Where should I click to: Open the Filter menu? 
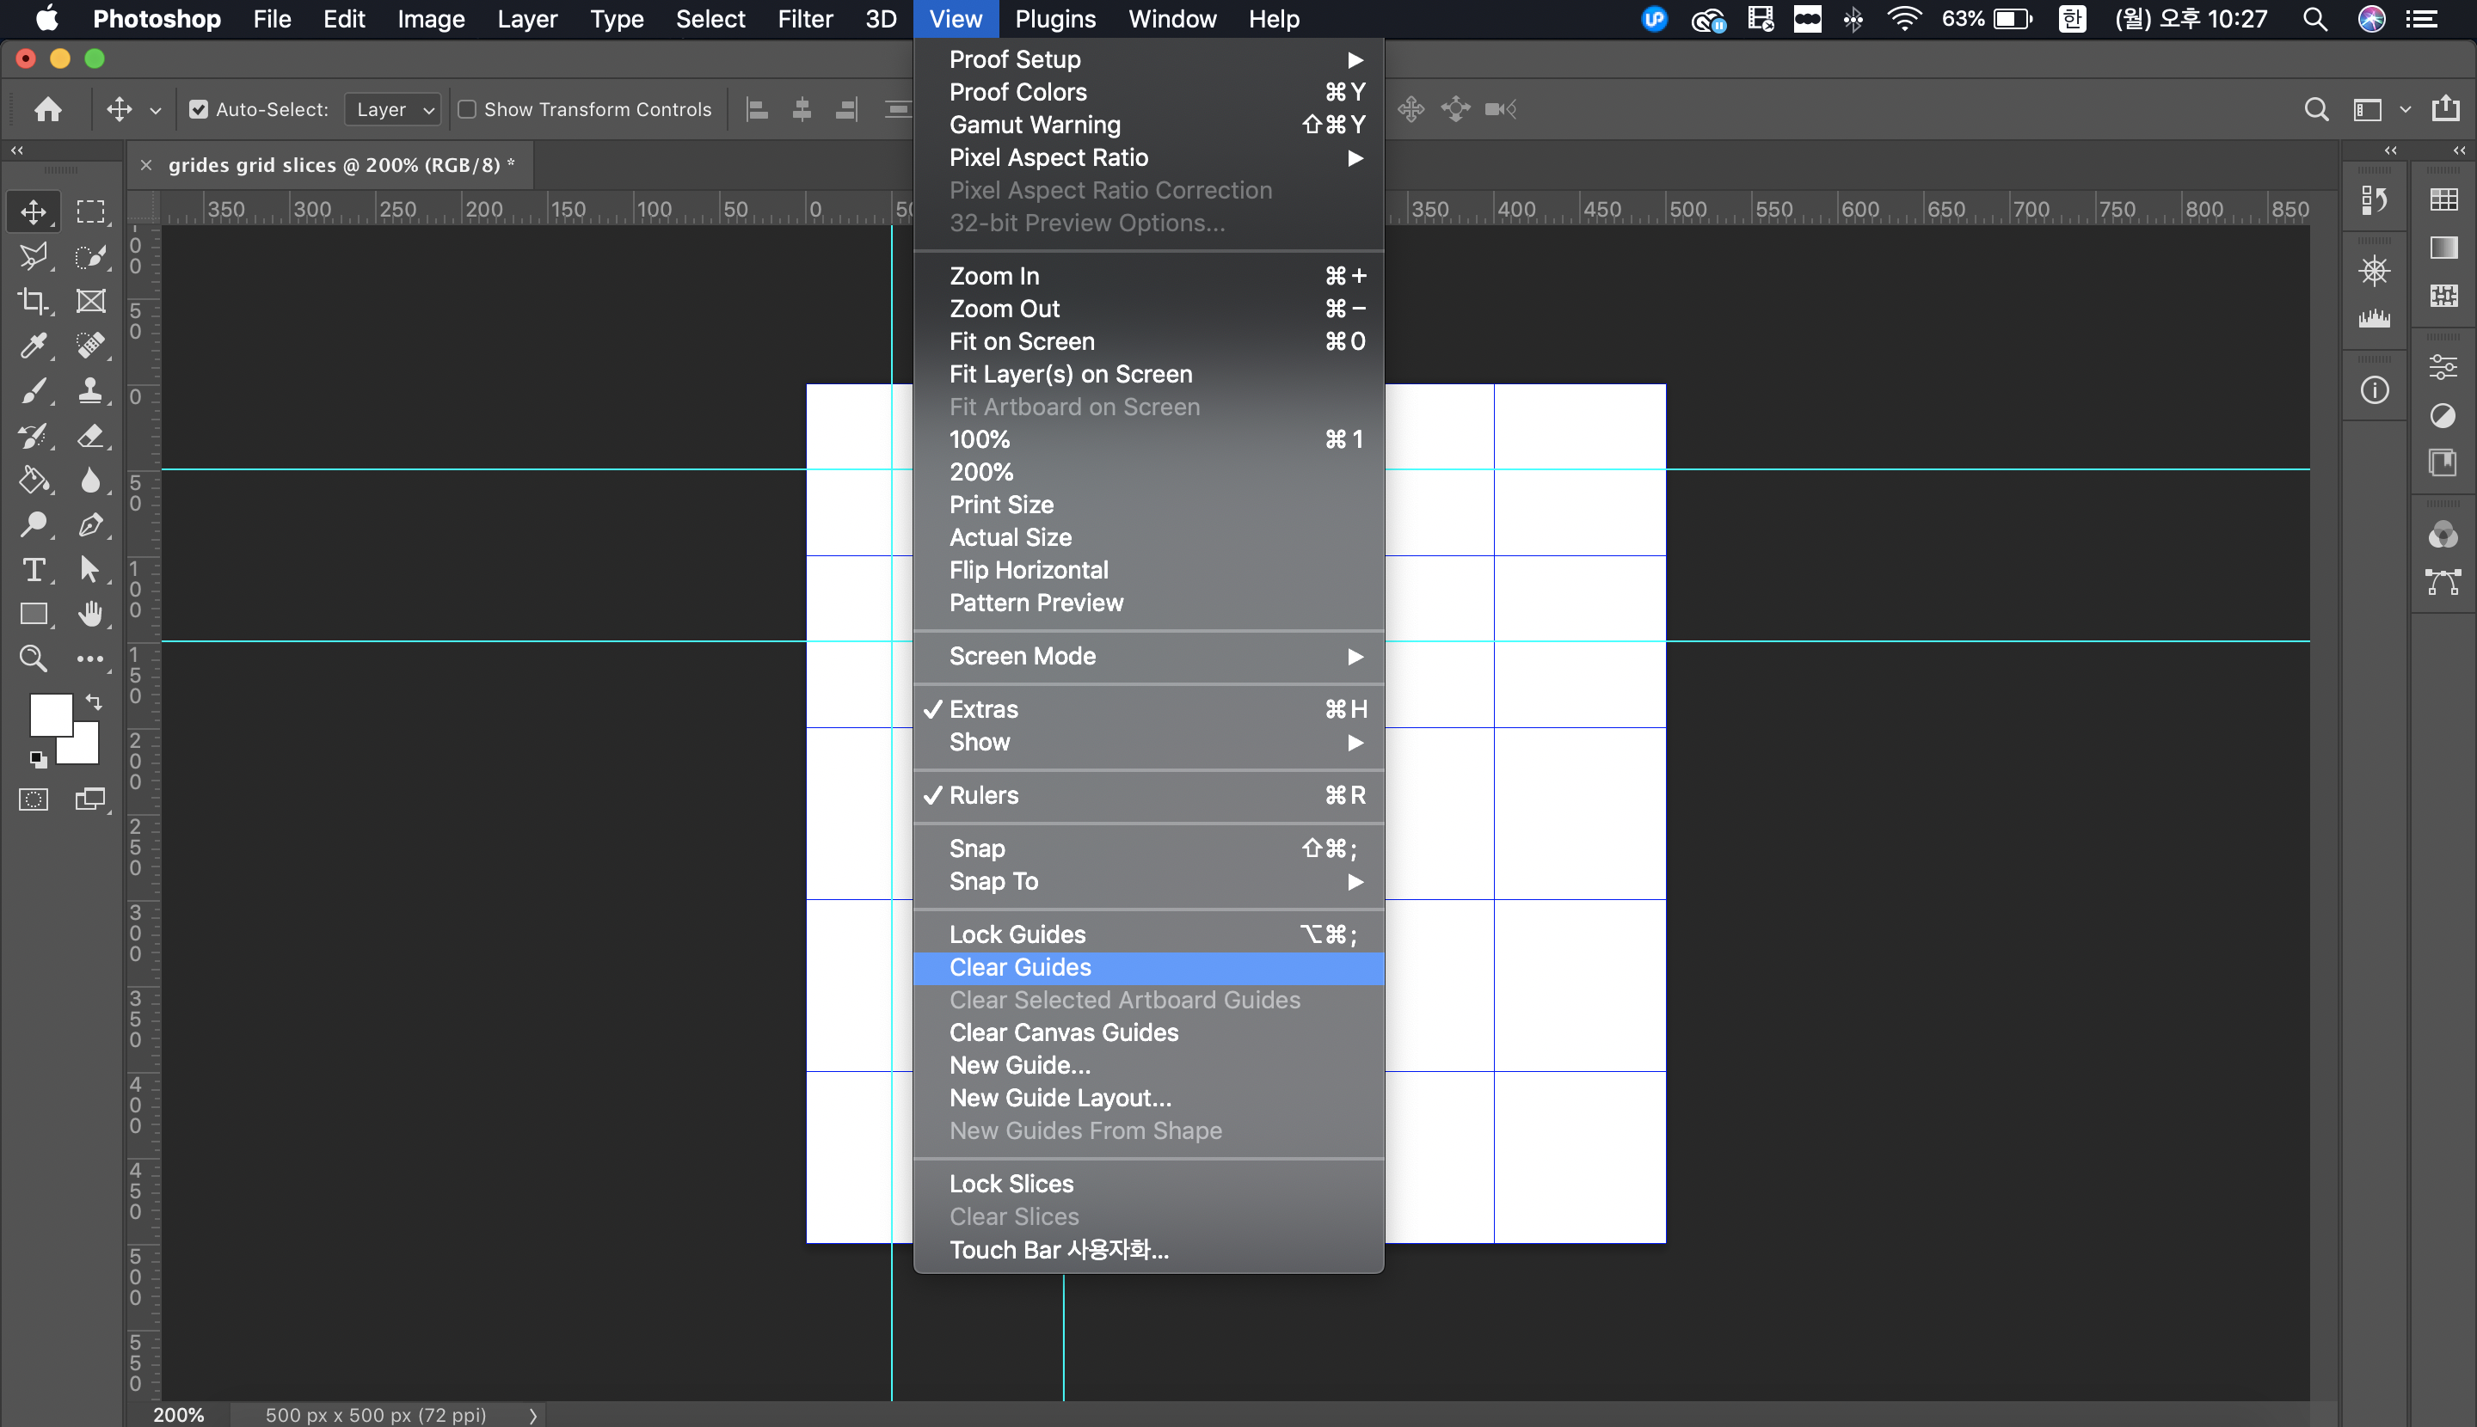804,19
